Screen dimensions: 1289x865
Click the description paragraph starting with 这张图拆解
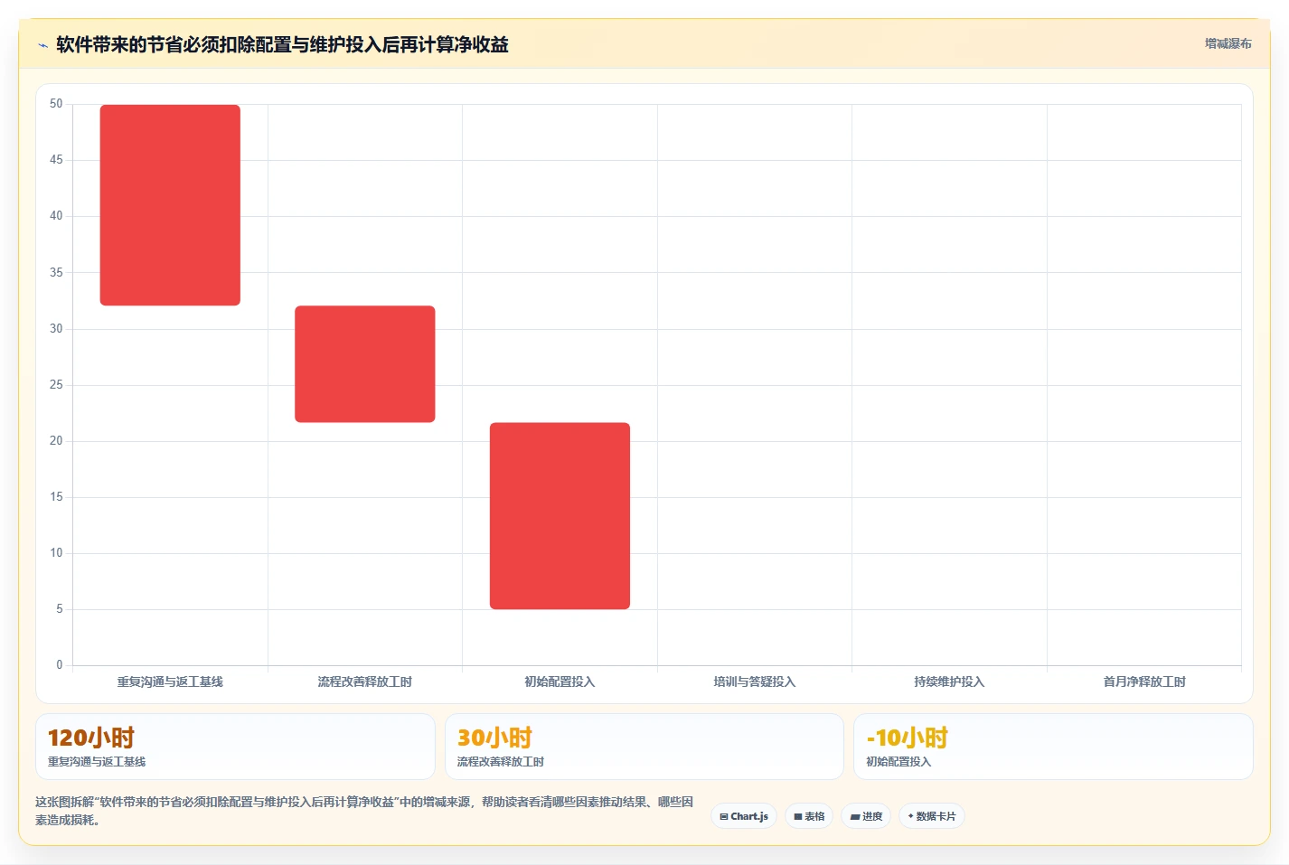[364, 811]
